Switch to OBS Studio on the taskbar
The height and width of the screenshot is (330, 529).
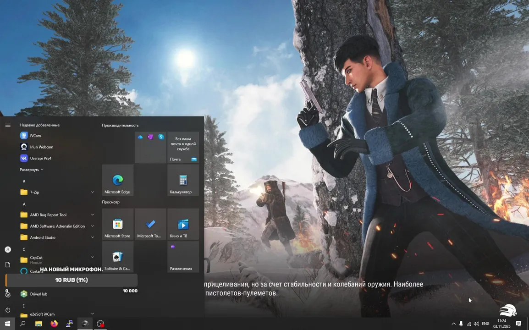[100, 324]
